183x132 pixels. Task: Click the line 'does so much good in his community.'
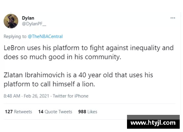pyautogui.click(x=62, y=57)
